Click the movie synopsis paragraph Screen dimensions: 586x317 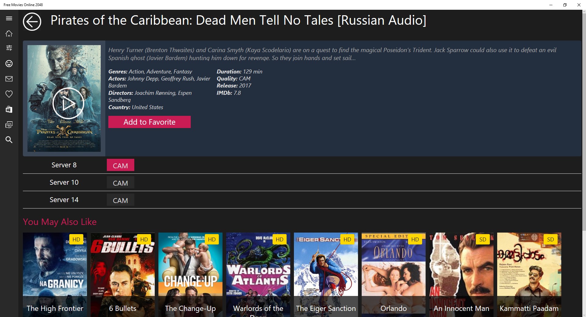click(x=332, y=54)
